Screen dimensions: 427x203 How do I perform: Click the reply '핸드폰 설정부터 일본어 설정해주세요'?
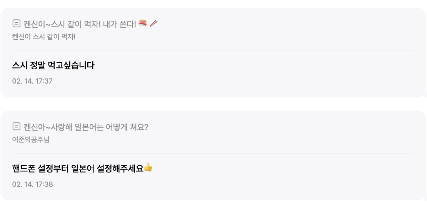pos(78,168)
